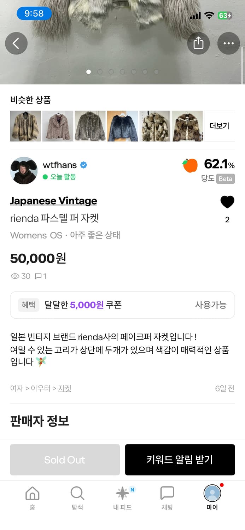
Task: Go back using the back arrow icon
Action: (16, 43)
